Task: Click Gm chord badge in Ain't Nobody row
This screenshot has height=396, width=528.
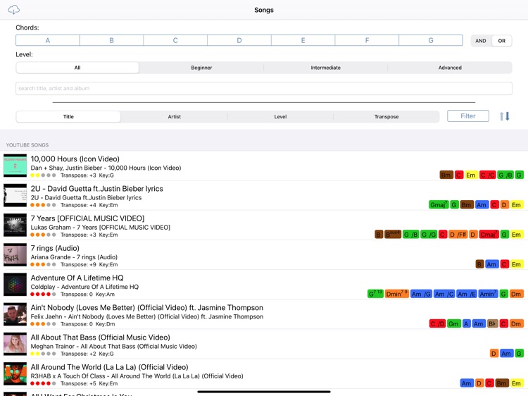Action: tap(453, 323)
